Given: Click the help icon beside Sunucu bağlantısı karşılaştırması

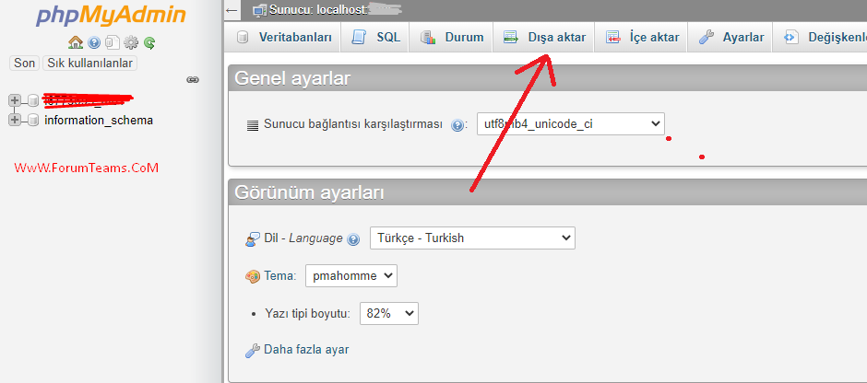Looking at the screenshot, I should (457, 124).
